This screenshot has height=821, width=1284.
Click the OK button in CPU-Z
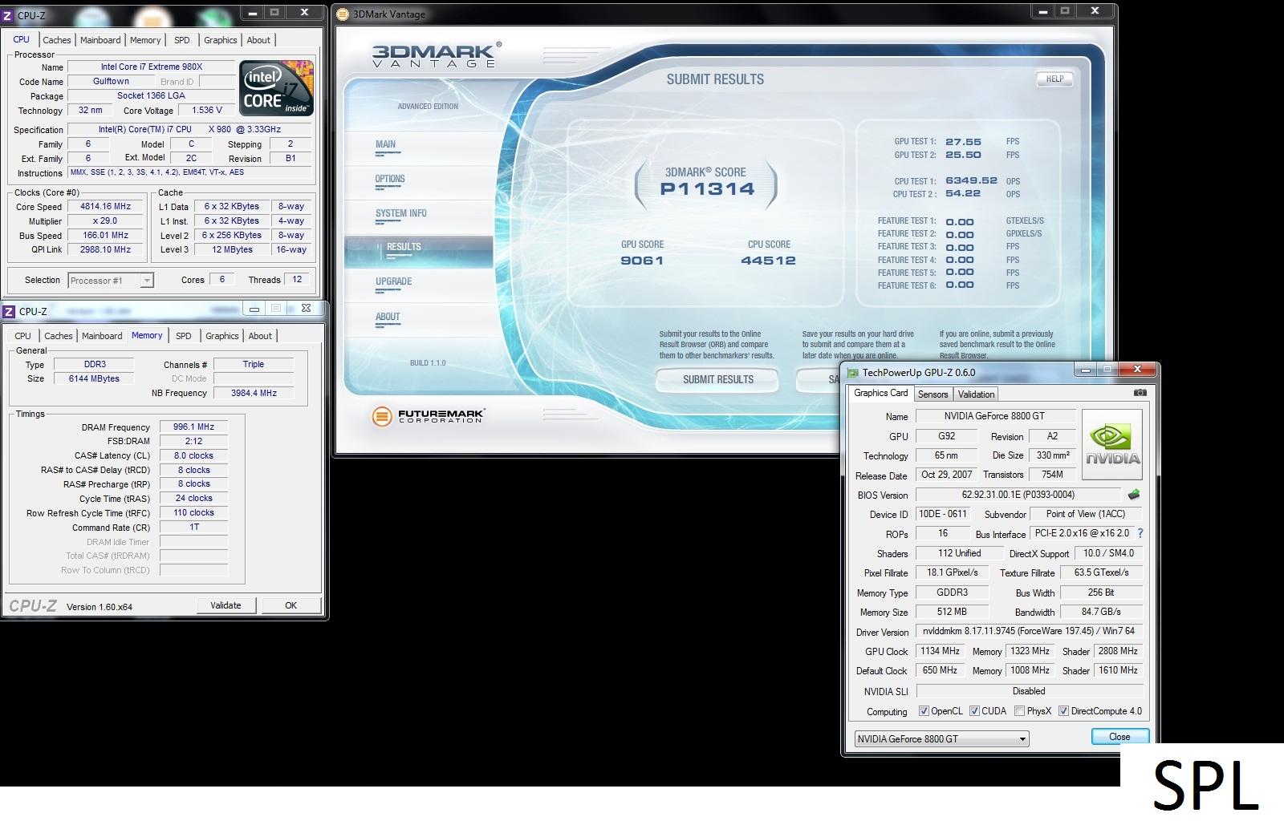291,605
